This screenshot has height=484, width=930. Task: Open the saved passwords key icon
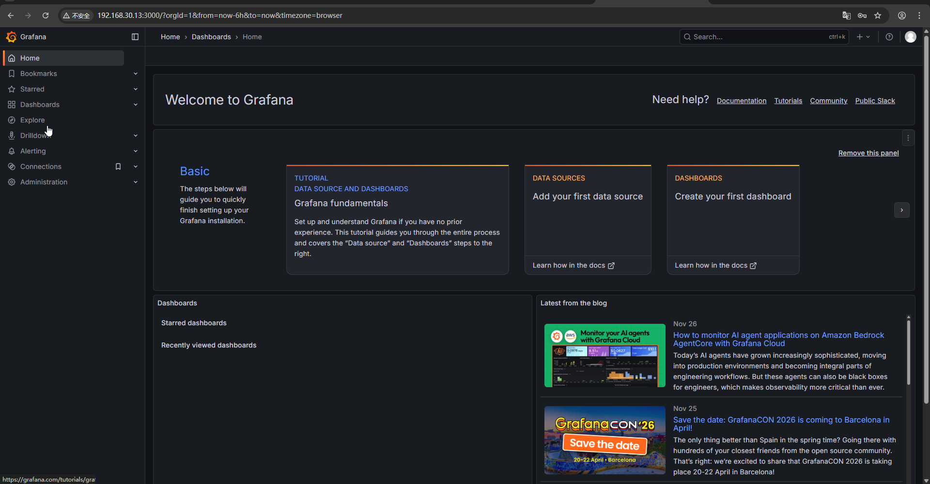(x=862, y=15)
